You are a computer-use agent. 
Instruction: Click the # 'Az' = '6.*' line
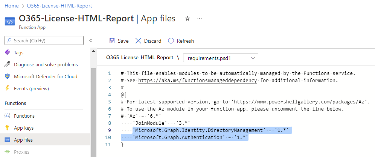pos(141,116)
